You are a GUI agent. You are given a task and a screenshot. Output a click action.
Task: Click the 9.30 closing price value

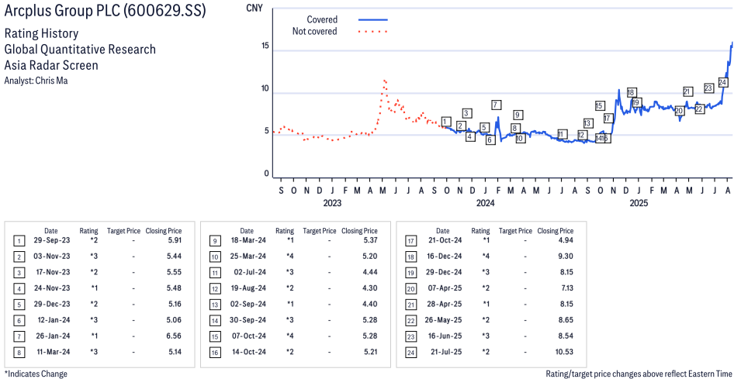(x=566, y=257)
